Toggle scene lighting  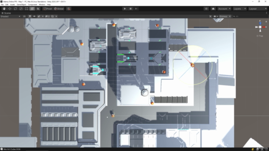pyautogui.click(x=30, y=16)
